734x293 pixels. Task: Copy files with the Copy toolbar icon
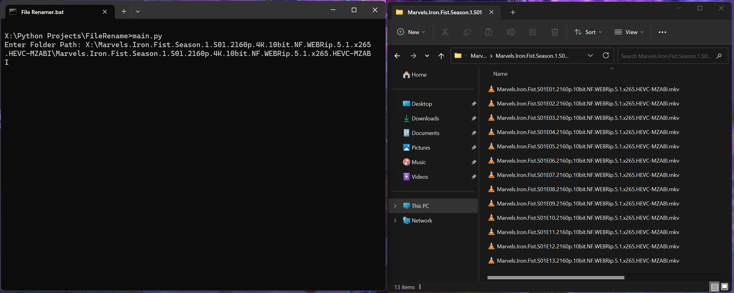pos(467,32)
